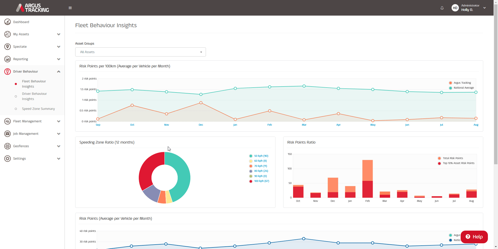
Task: Collapse the Driver Behaviour chevron
Action: (59, 72)
